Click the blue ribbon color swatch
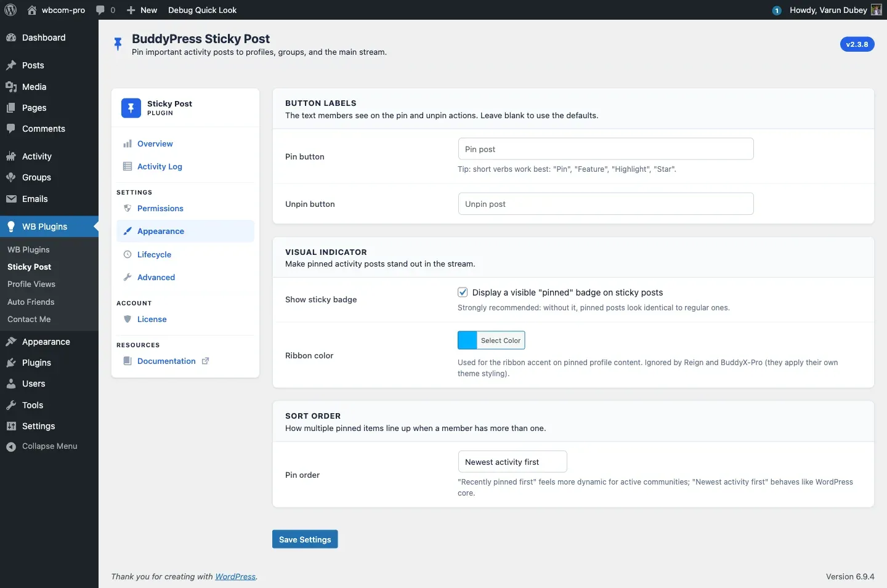 (468, 340)
